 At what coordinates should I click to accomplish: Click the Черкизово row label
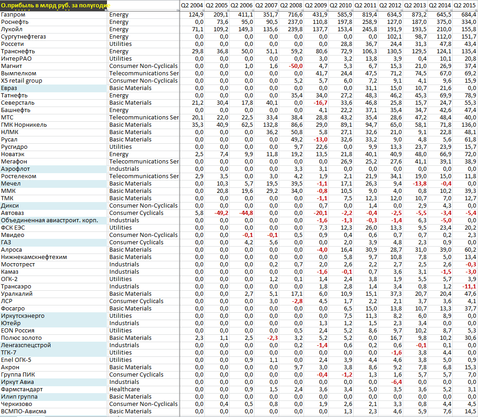54,404
